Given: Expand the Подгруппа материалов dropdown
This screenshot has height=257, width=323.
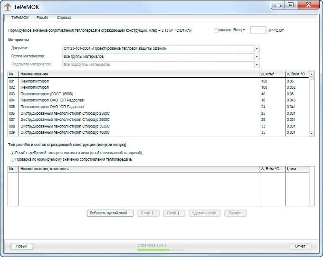Looking at the screenshot, I should [x=256, y=64].
